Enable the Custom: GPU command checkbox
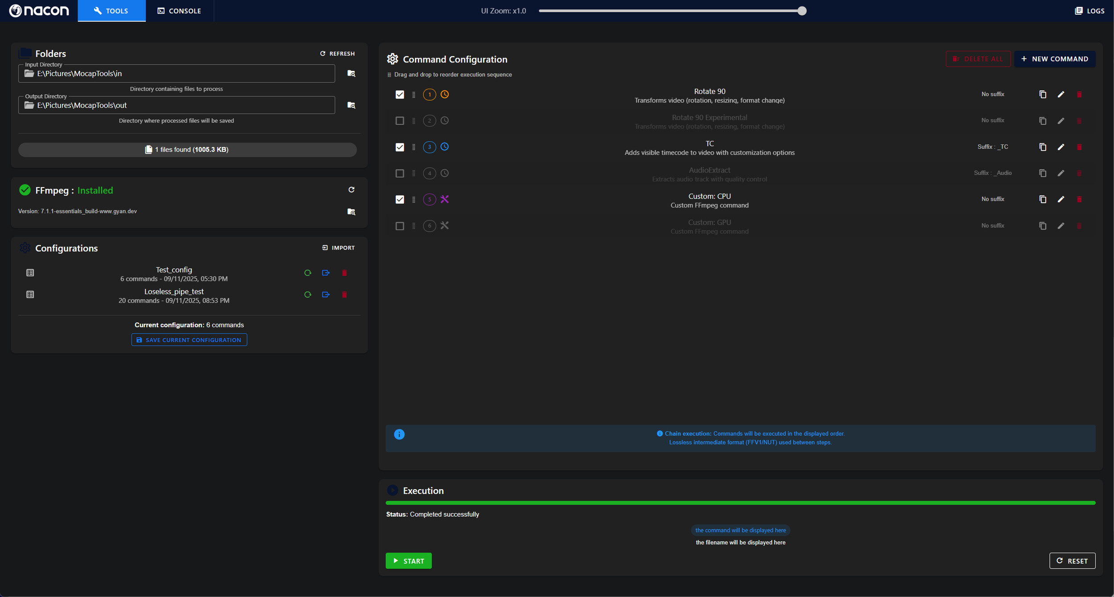 point(400,226)
